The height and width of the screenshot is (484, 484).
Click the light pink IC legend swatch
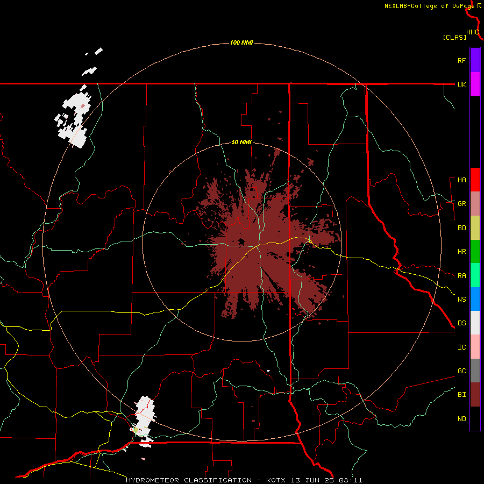[475, 347]
